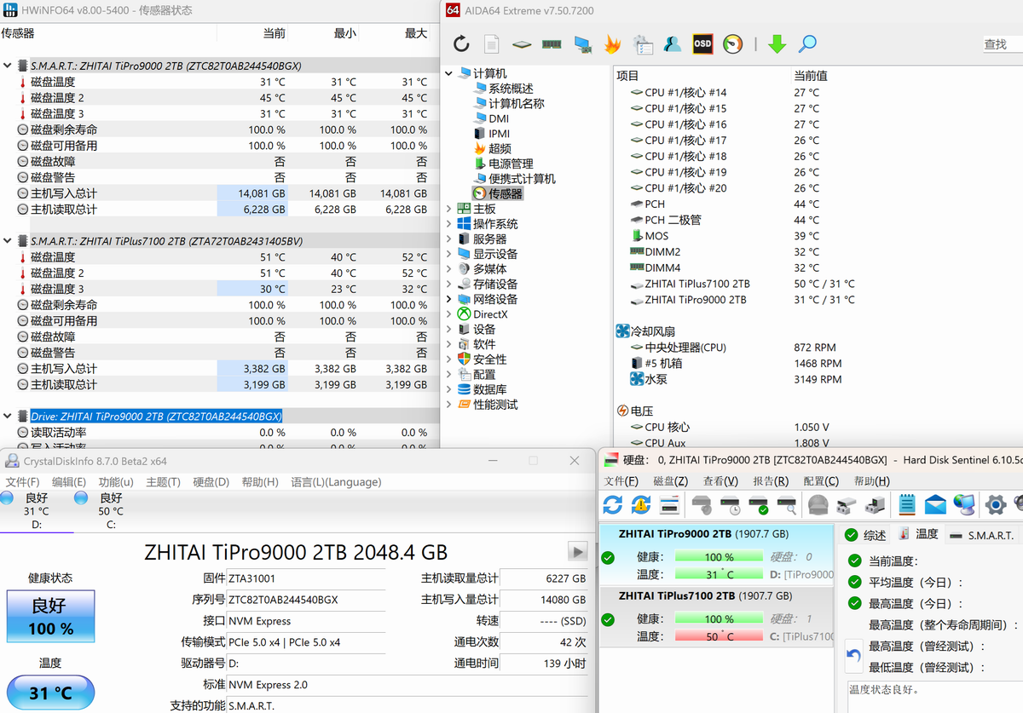Select the 传感器 tree item in AIDA64
Screen dimensions: 1023x713
click(497, 193)
